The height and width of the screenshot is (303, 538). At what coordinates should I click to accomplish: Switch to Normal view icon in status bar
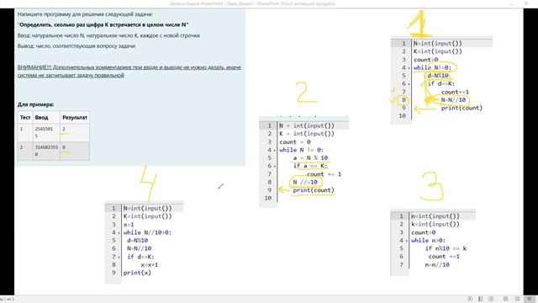(506, 299)
